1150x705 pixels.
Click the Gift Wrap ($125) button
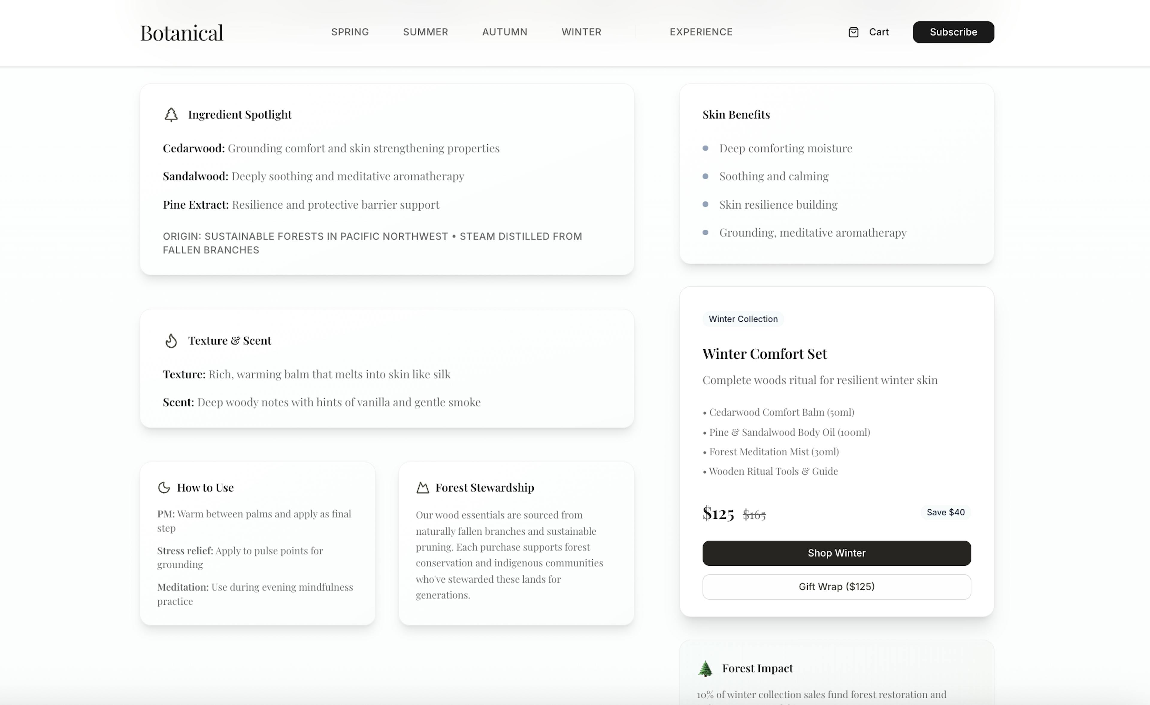(x=836, y=586)
